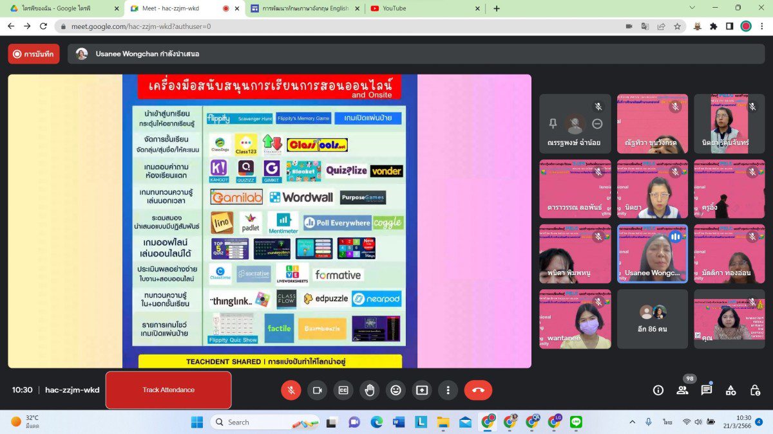This screenshot has width=773, height=434.
Task: Switch to the English development browser tab
Action: 305,8
